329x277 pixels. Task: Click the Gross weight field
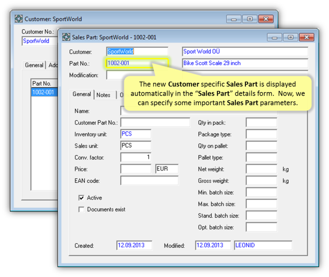point(262,181)
